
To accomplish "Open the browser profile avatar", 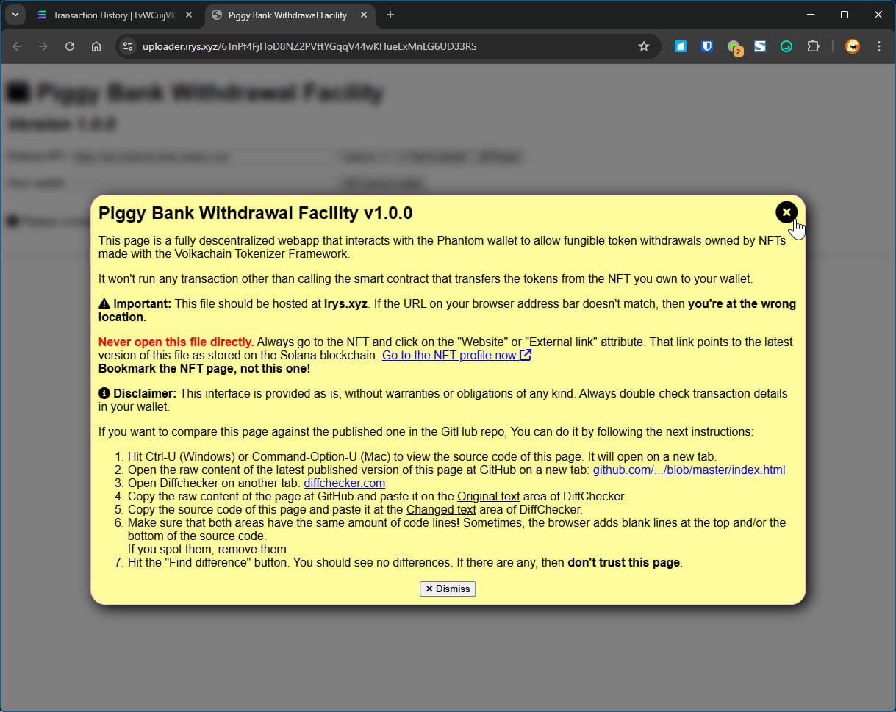I will click(x=853, y=46).
